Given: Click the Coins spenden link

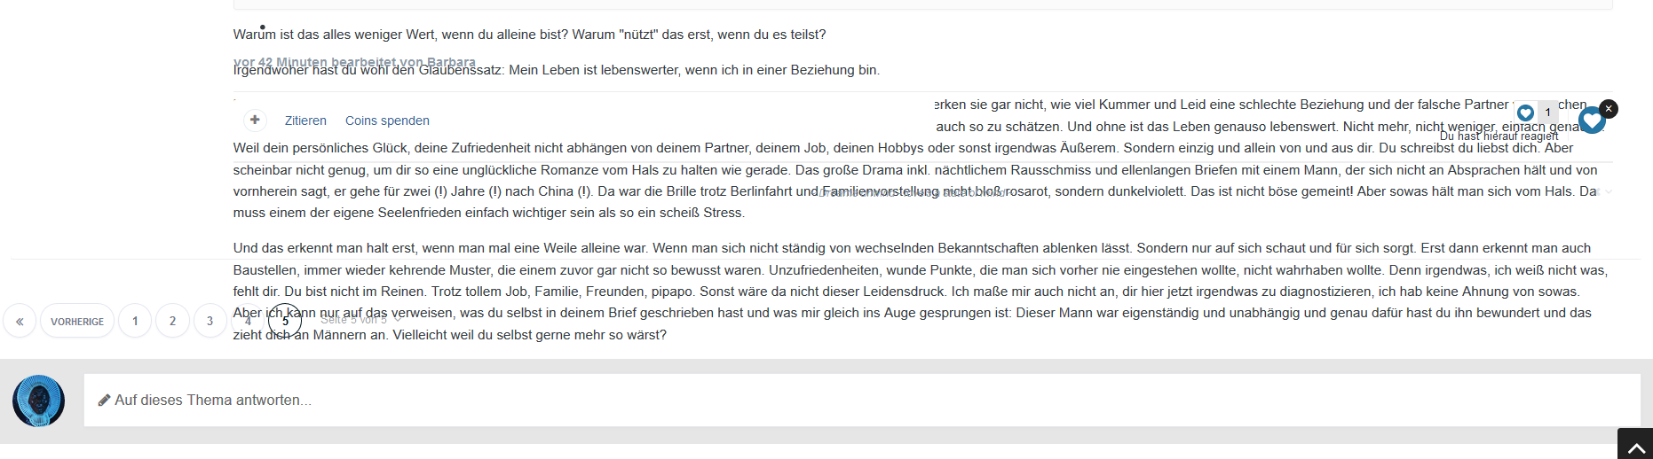Looking at the screenshot, I should tap(387, 121).
